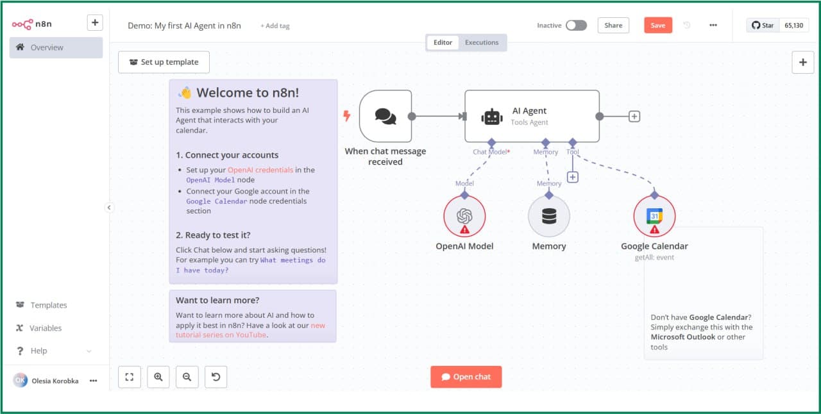Switch to the Executions tab
This screenshot has width=821, height=414.
[482, 42]
